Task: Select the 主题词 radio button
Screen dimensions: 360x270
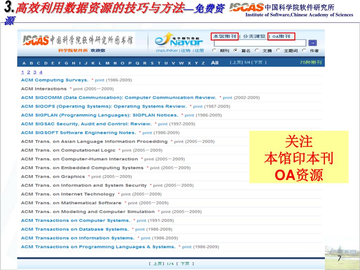Action: coord(278,50)
